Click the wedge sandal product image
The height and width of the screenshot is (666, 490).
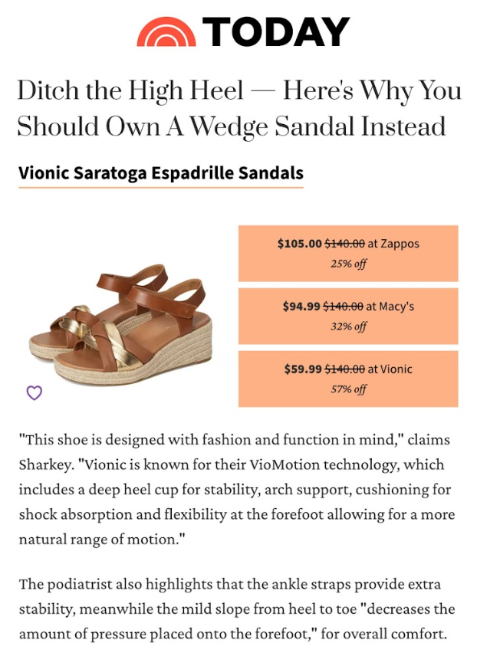(x=122, y=315)
